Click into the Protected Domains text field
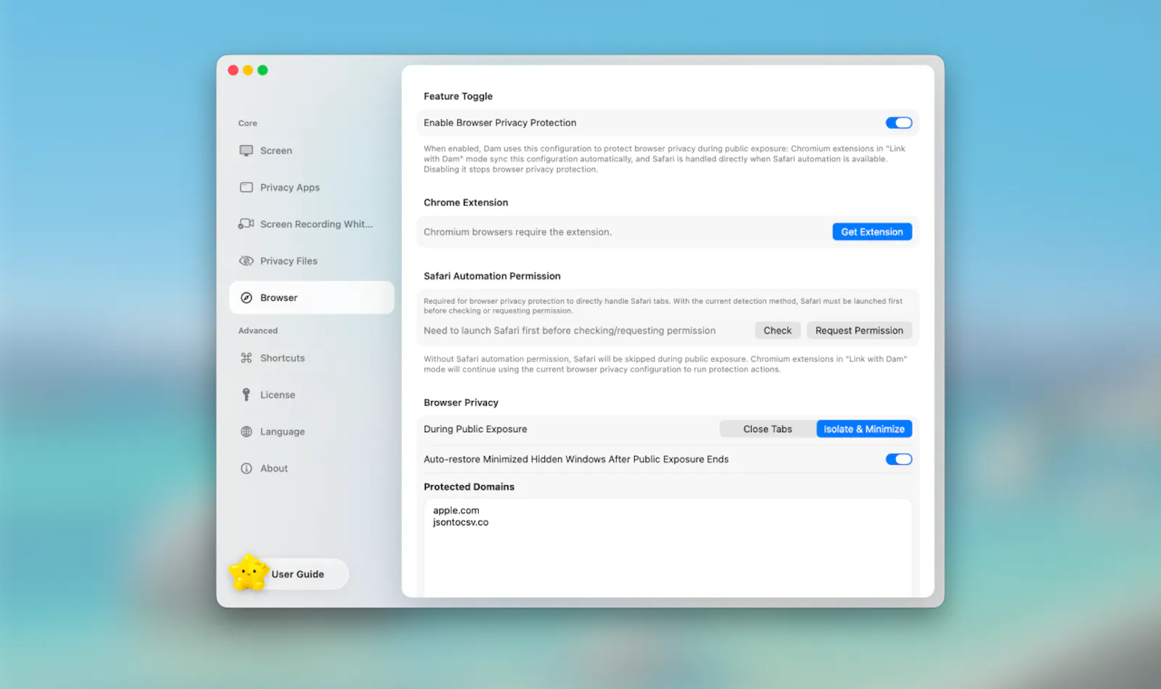The height and width of the screenshot is (689, 1161). click(668, 548)
